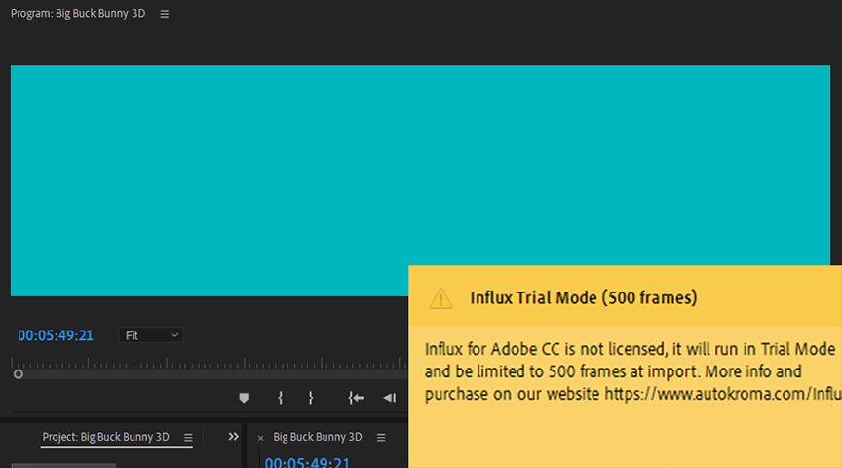This screenshot has width=842, height=468.
Task: Click the timeline panel playhead timecode
Action: point(307,462)
